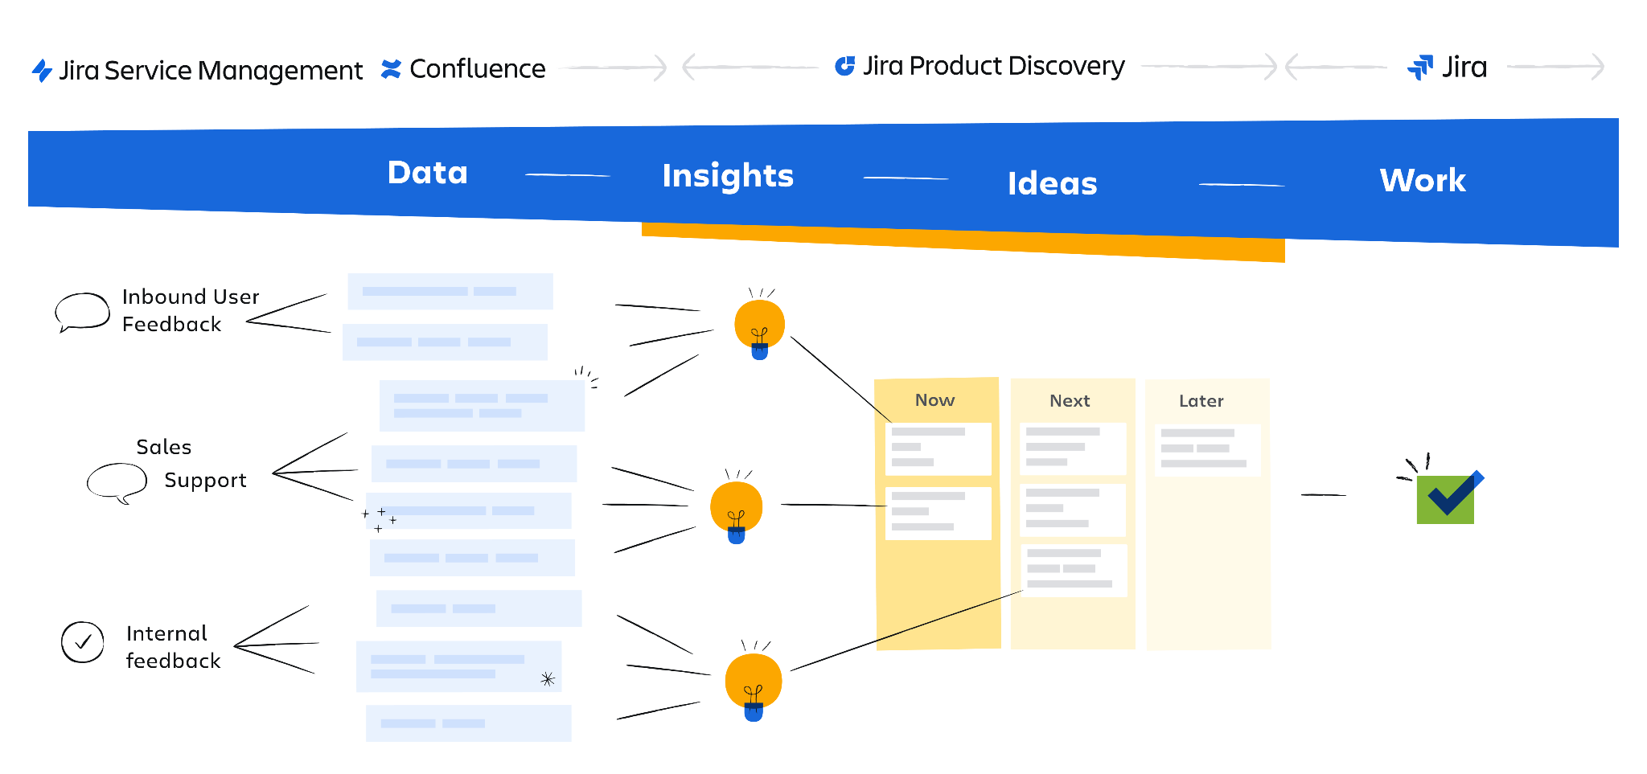Click the middle lightbulb insight icon
This screenshot has width=1647, height=774.
tap(736, 510)
